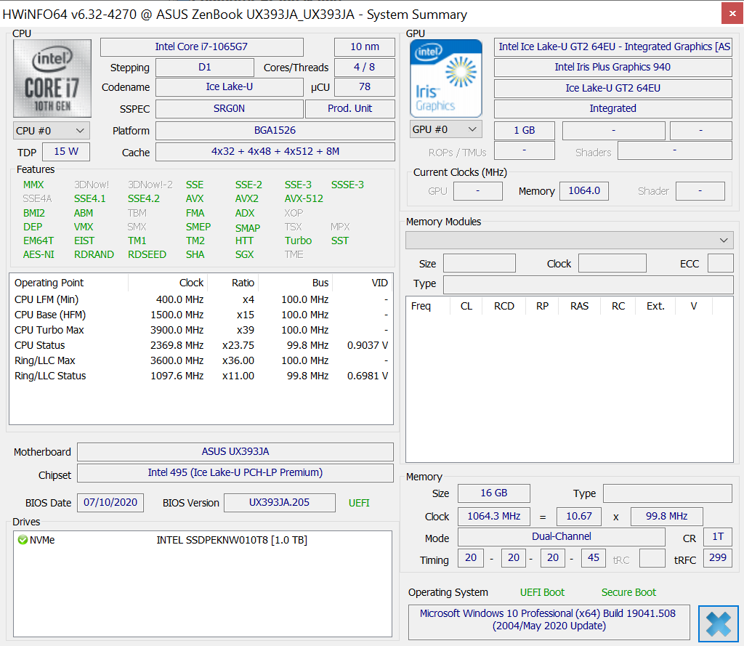Click the VID column header
The height and width of the screenshot is (646, 744).
[x=363, y=283]
